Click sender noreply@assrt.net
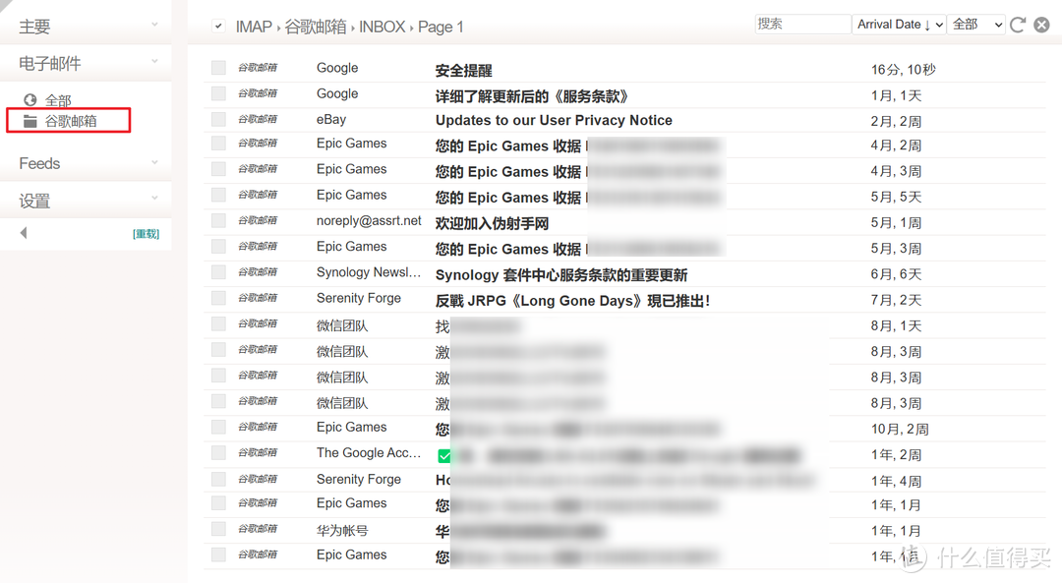The image size is (1062, 583). pos(369,221)
